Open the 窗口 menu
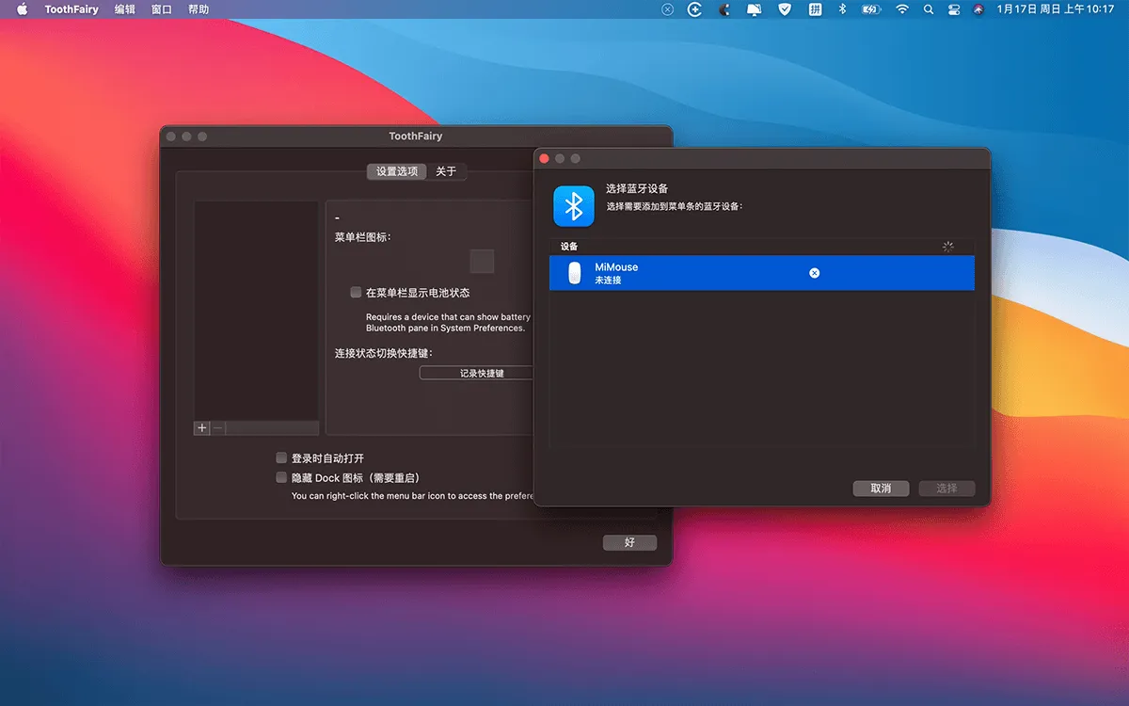This screenshot has width=1129, height=706. (162, 9)
